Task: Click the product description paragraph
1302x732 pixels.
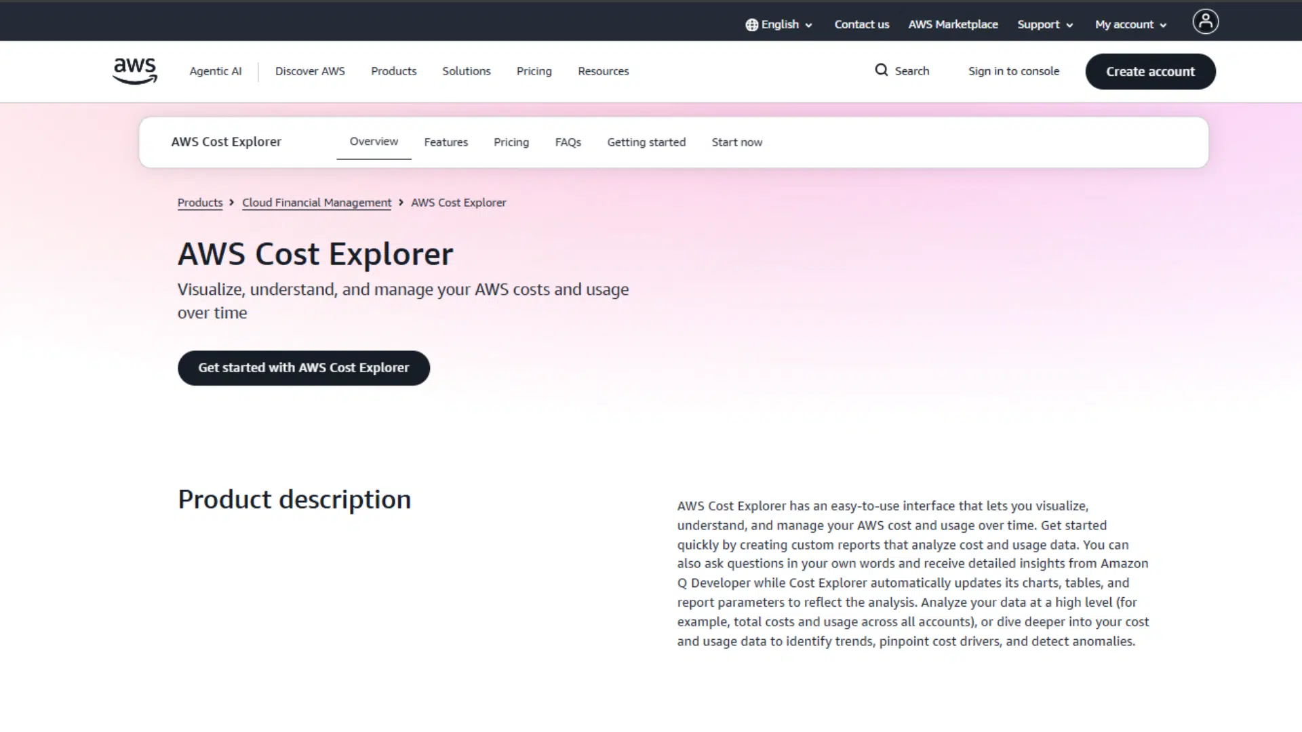Action: pyautogui.click(x=913, y=573)
